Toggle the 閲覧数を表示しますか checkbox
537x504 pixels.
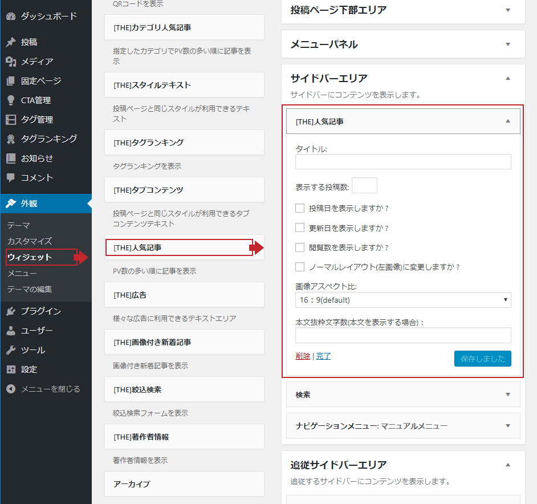[300, 247]
